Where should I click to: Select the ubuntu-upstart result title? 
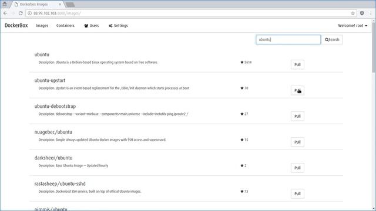click(x=50, y=80)
